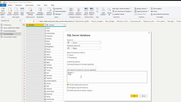Open the Manage query dropdown
181x102 pixels.
click(57, 14)
